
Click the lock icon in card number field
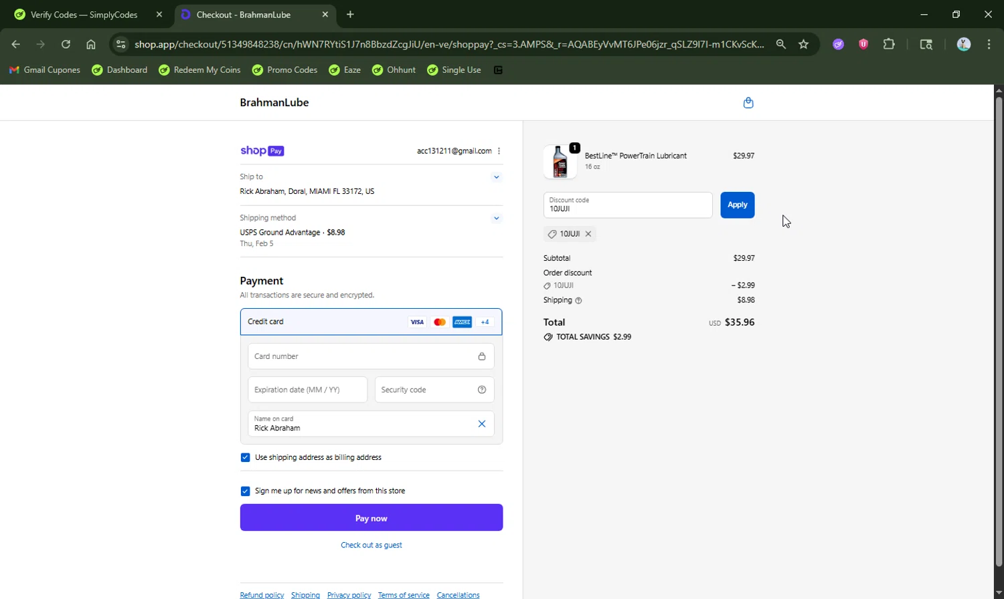pos(482,356)
